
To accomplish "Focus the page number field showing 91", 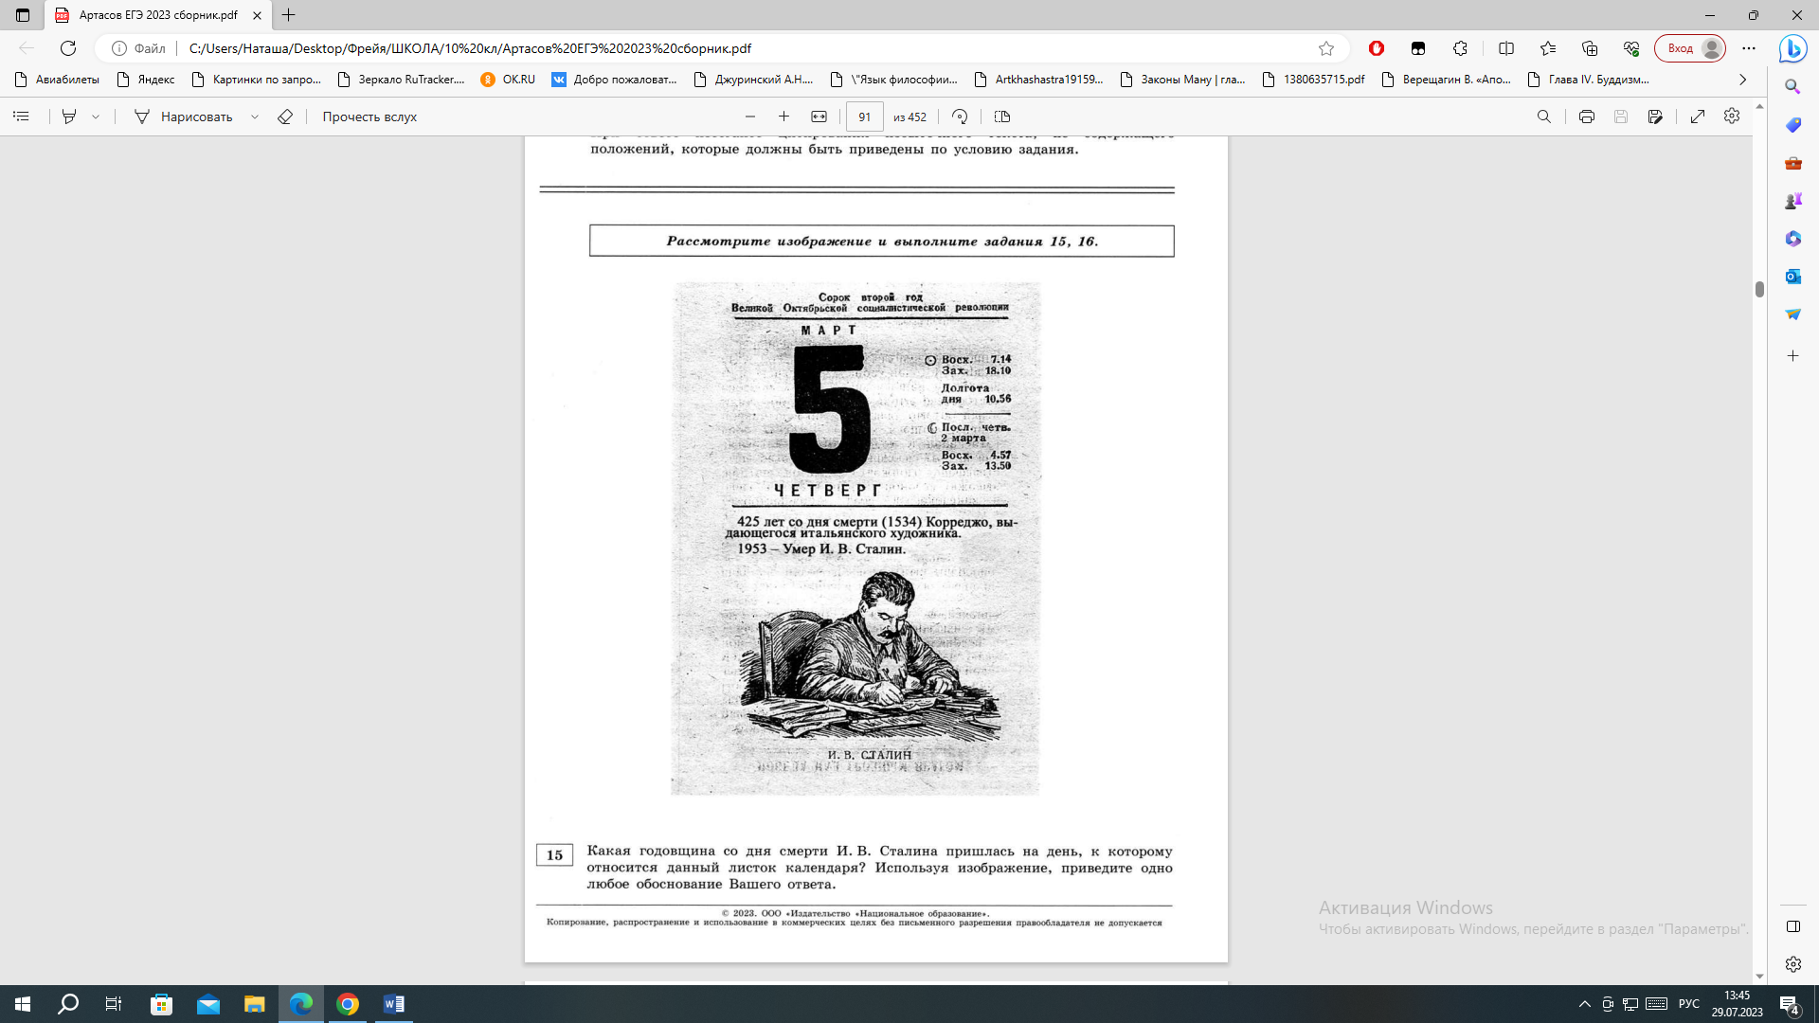I will 864,117.
